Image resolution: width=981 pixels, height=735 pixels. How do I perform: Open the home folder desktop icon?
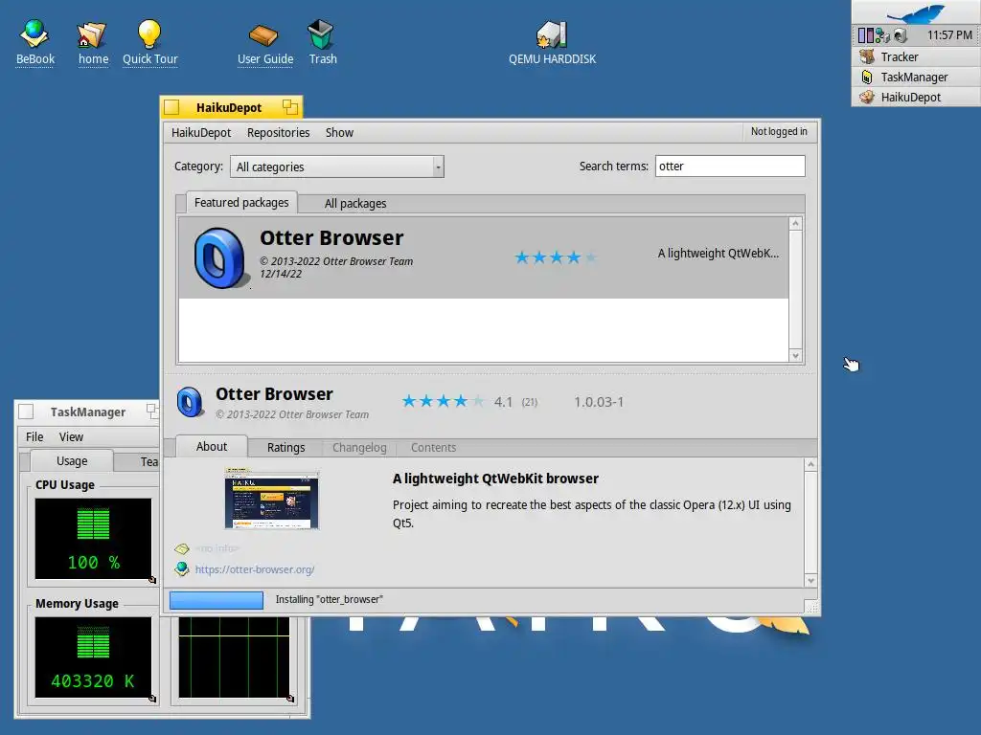(x=93, y=41)
